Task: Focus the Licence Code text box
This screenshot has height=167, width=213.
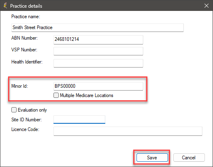Action: pyautogui.click(x=128, y=131)
